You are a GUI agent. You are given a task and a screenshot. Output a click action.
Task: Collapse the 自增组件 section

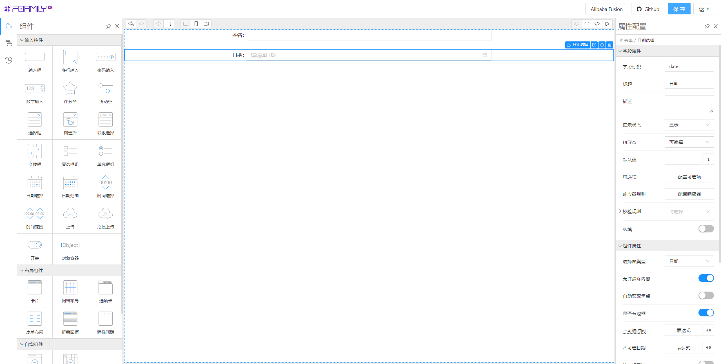(x=70, y=344)
